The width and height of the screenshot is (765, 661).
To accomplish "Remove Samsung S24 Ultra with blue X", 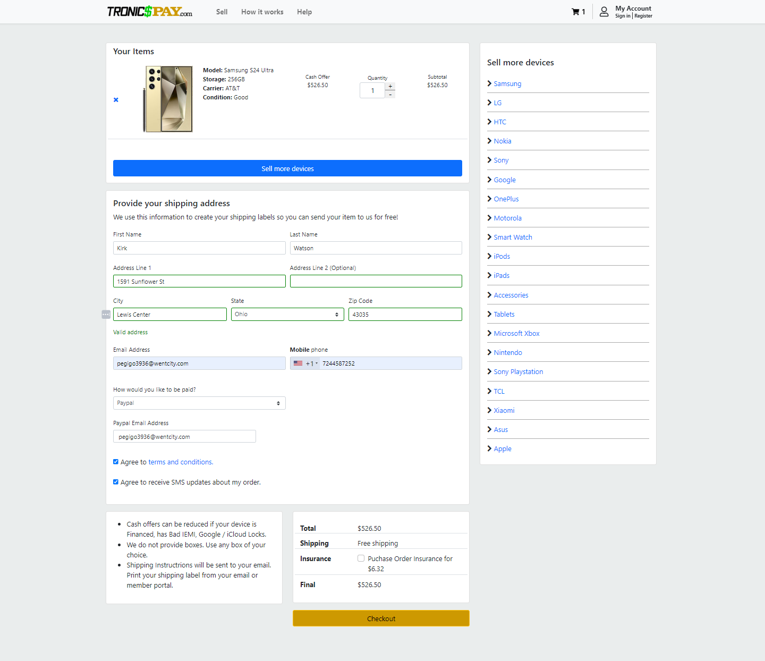I will tap(116, 100).
